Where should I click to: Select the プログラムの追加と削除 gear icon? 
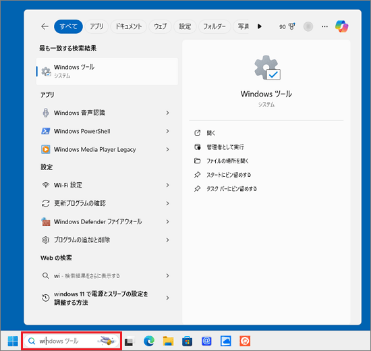46,240
